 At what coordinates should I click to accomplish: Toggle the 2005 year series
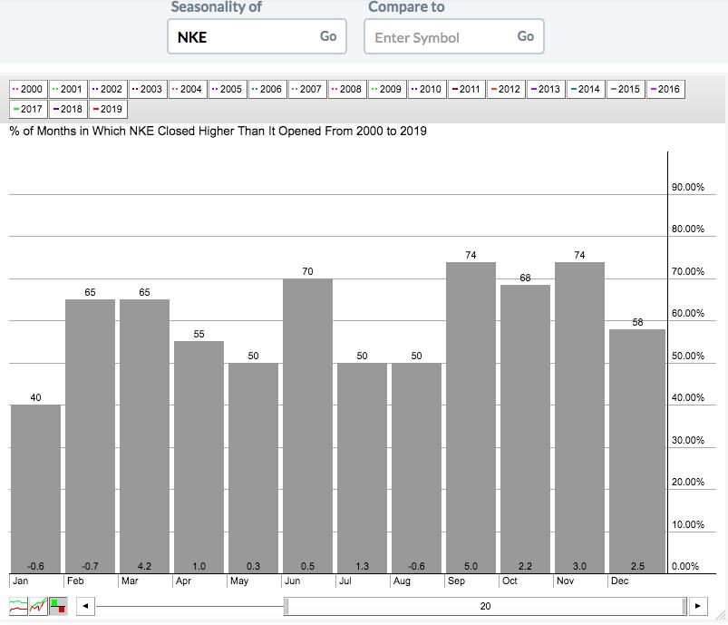pyautogui.click(x=228, y=89)
